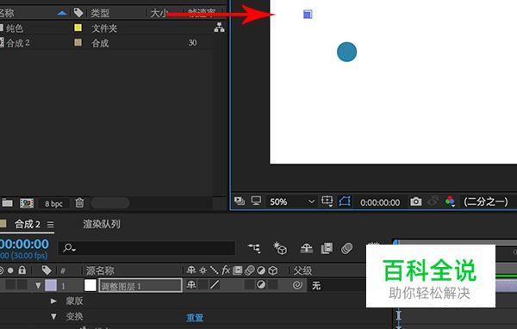Image resolution: width=517 pixels, height=329 pixels.
Task: Collapse the 调整图层 1 layer properties
Action: tap(38, 285)
